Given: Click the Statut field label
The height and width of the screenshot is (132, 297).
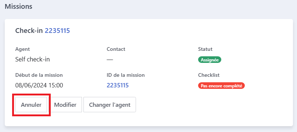Looking at the screenshot, I should tap(205, 49).
